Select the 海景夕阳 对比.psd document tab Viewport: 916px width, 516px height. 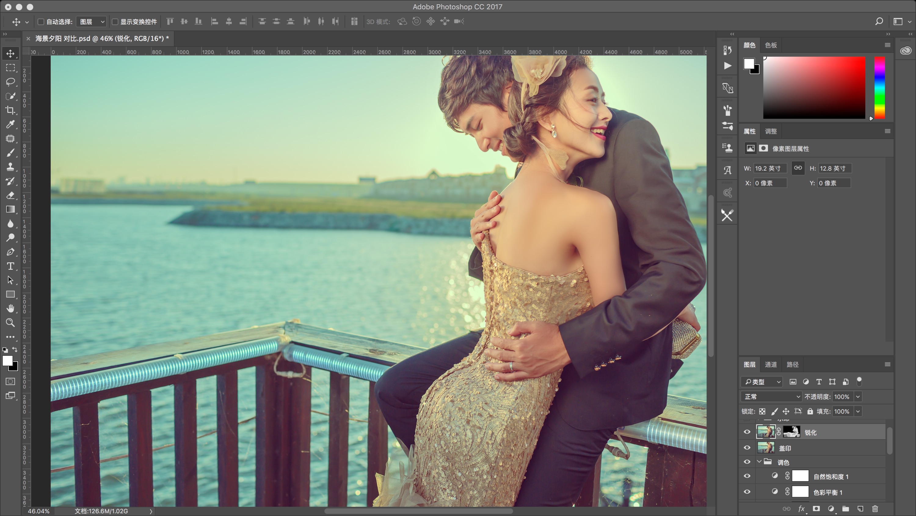(102, 38)
